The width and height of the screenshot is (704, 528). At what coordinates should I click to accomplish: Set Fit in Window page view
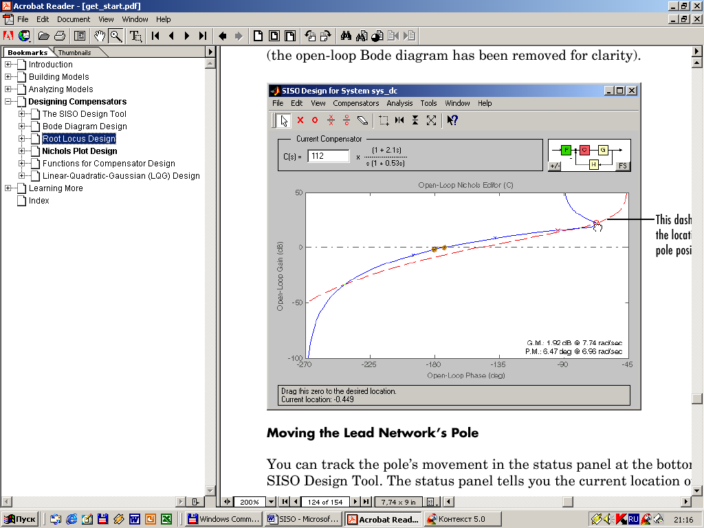274,36
